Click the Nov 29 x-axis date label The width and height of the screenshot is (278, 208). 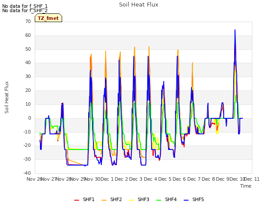pyautogui.click(x=78, y=179)
